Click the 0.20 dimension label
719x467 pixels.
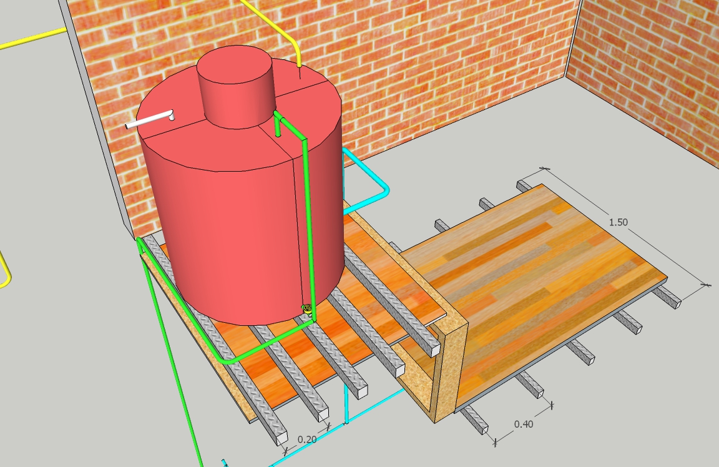click(x=306, y=439)
